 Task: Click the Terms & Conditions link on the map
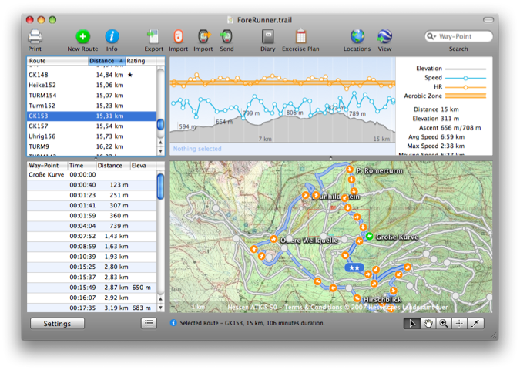[313, 308]
